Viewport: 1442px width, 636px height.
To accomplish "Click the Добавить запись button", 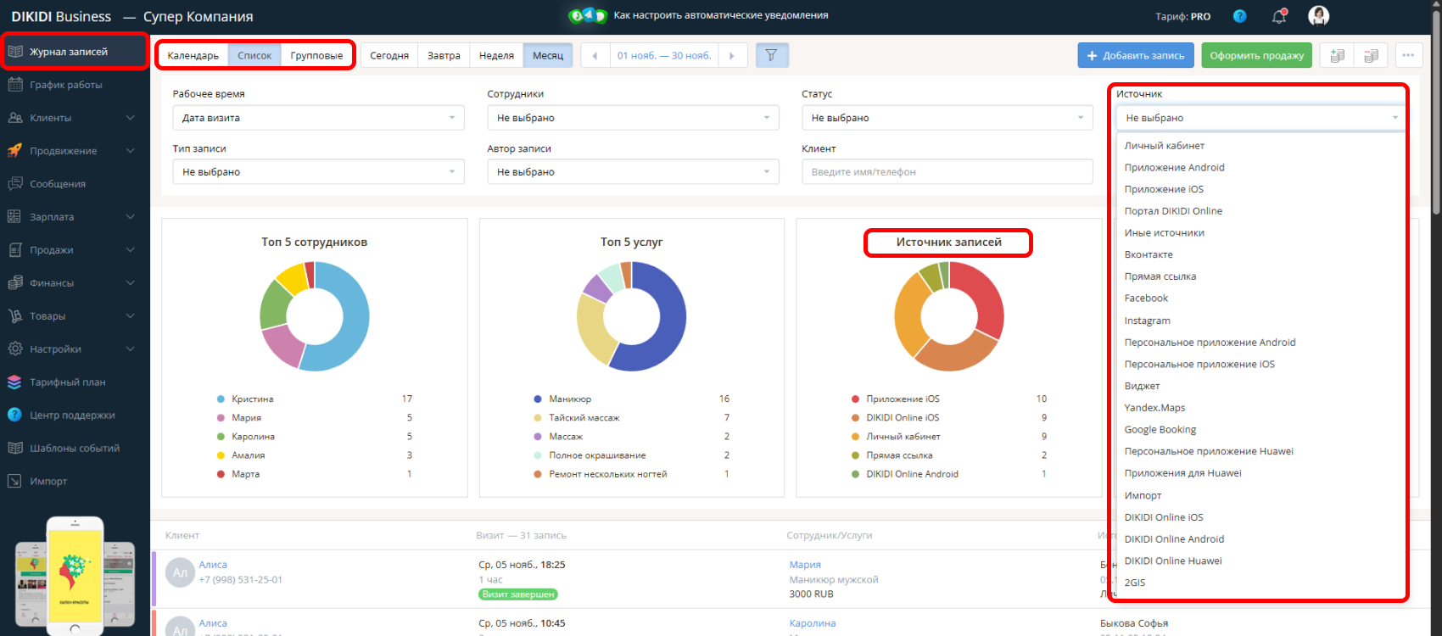I will point(1135,56).
